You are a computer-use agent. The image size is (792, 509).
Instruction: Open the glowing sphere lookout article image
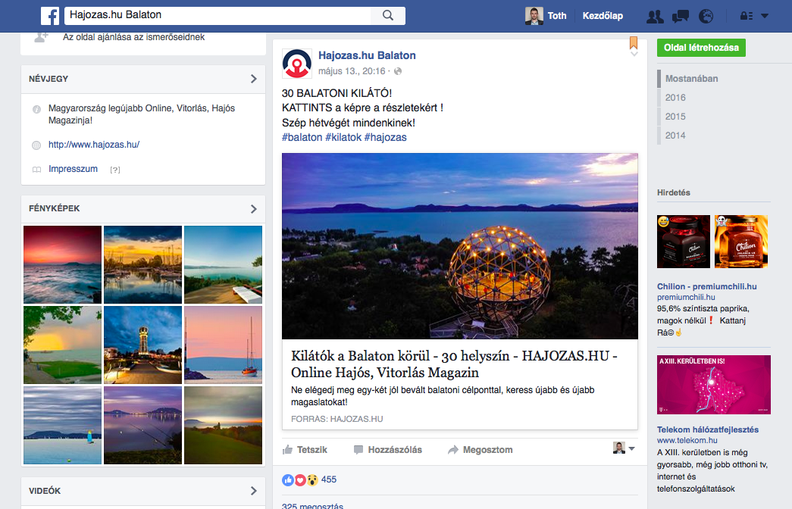pos(459,246)
